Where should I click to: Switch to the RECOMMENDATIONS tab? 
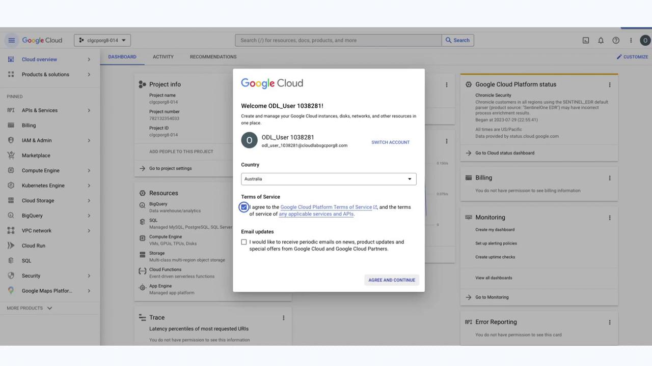click(213, 57)
